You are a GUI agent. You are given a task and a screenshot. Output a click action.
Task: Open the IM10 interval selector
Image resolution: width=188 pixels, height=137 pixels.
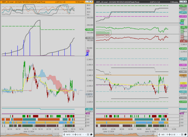68,135
